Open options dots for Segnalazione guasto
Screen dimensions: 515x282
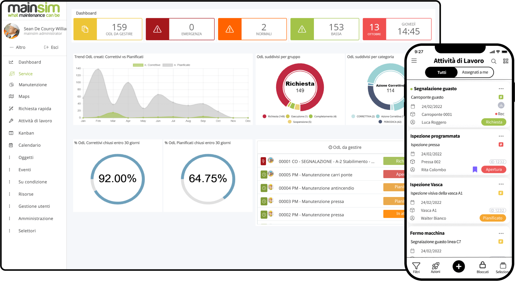coord(501,89)
